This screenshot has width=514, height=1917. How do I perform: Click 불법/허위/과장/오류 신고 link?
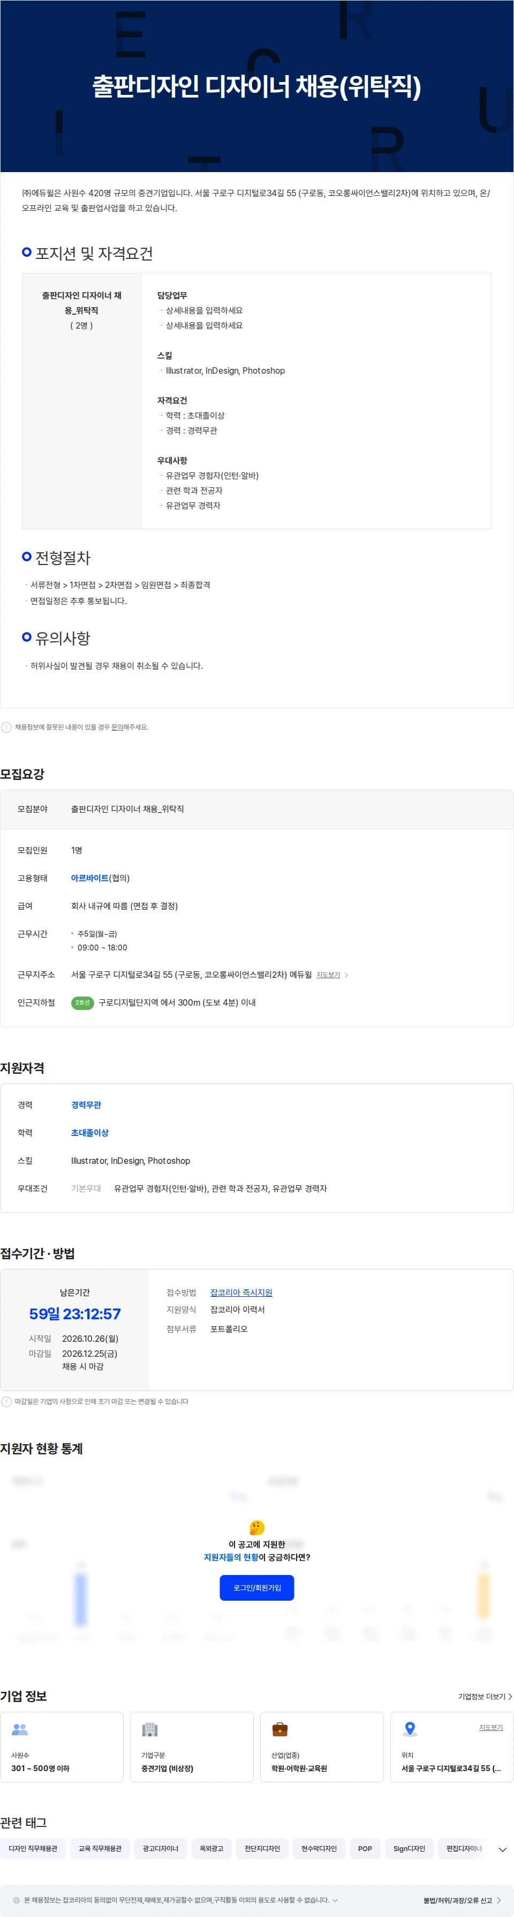462,1900
